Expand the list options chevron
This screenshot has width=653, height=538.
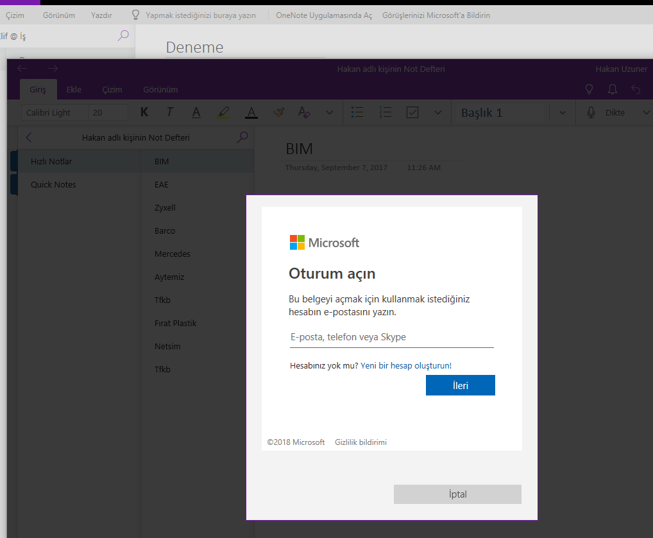437,112
